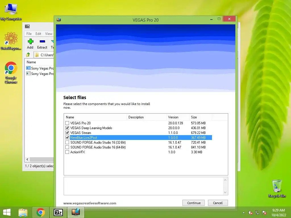The width and height of the screenshot is (291, 218).
Task: Switch to Chrome in taskbar
Action: click(x=41, y=212)
